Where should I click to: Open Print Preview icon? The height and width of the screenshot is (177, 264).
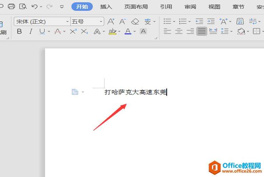(23, 6)
